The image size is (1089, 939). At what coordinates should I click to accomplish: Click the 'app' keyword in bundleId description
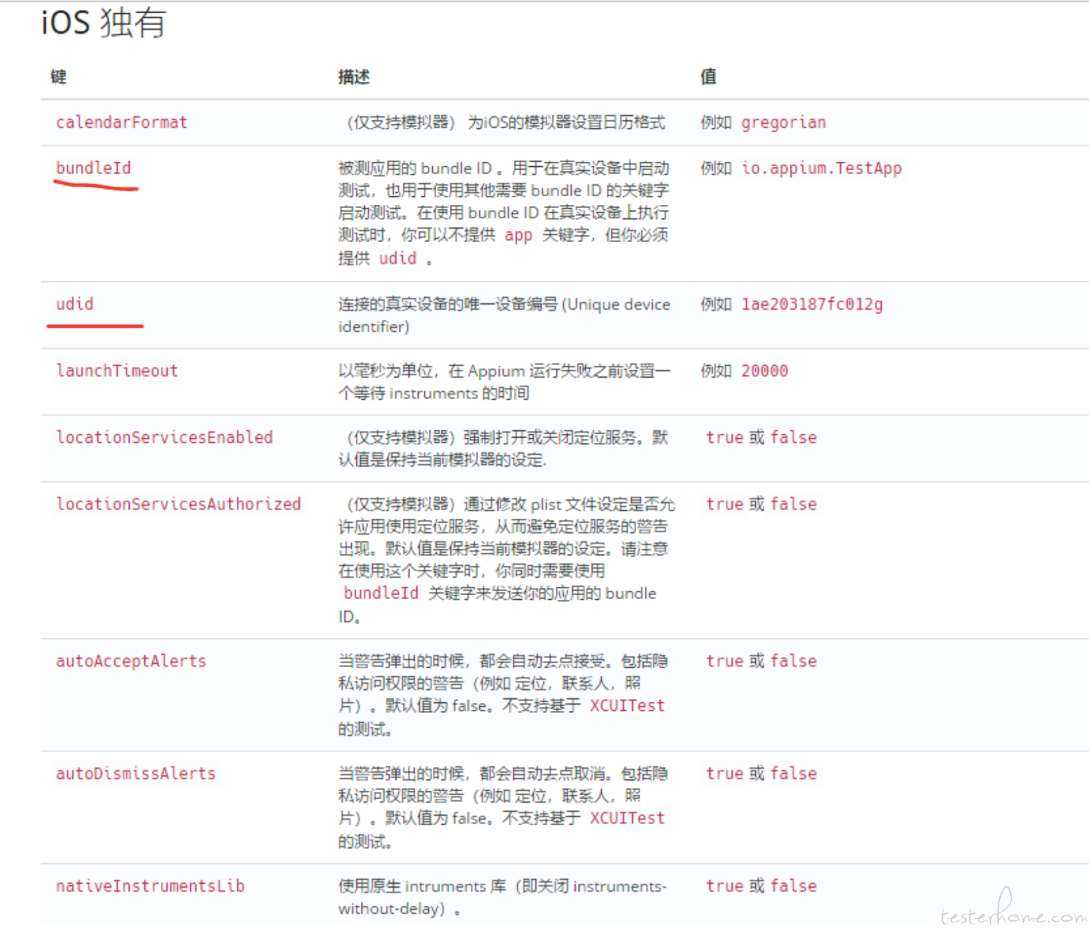click(x=519, y=235)
